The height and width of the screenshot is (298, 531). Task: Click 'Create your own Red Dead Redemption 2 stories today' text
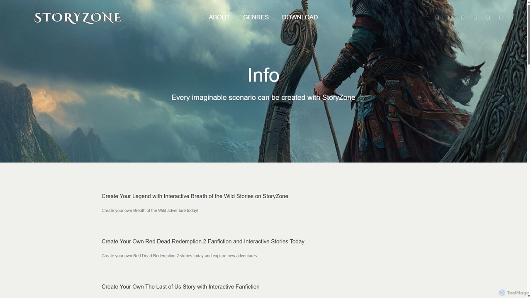click(x=180, y=256)
